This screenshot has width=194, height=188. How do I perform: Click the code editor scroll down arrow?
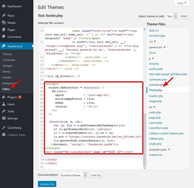pos(144,168)
